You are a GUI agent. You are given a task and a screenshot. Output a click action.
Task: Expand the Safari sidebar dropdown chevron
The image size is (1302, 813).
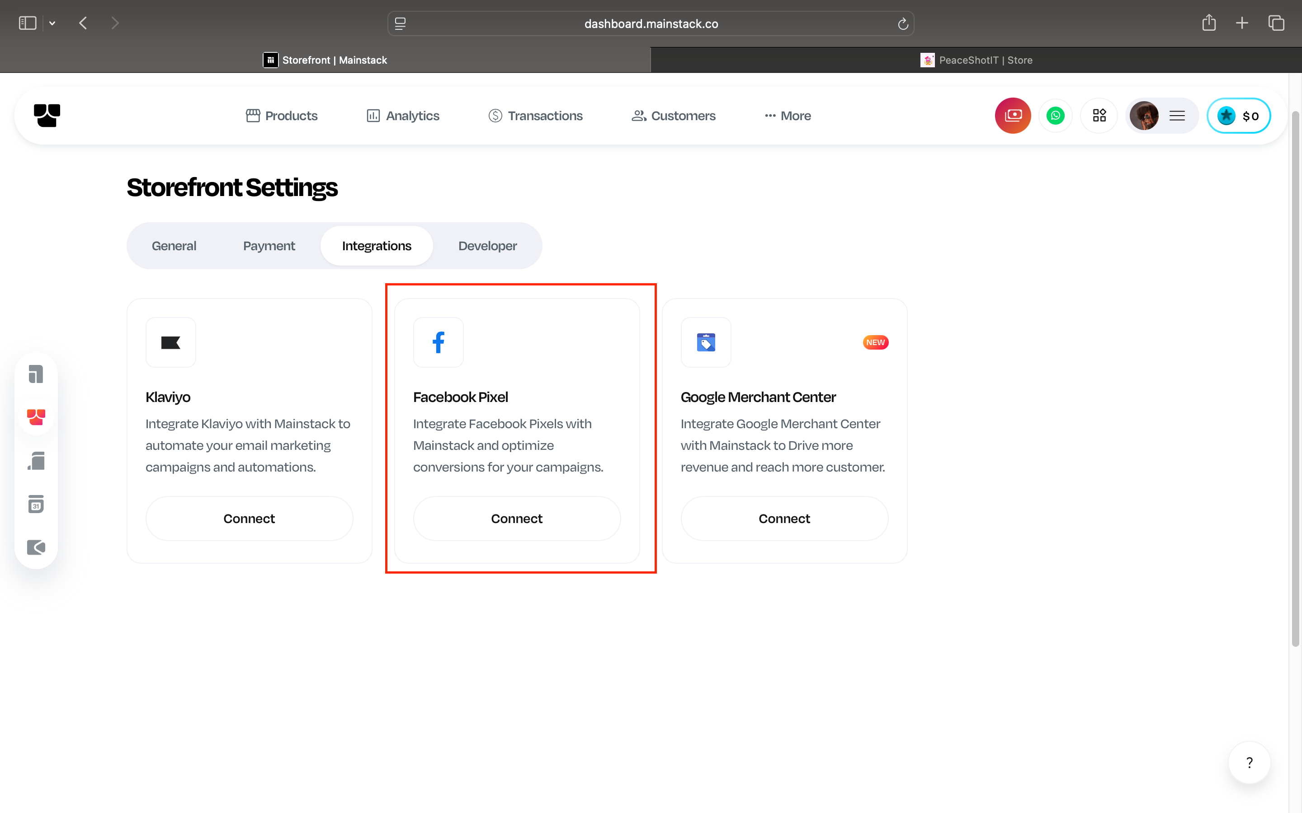52,23
